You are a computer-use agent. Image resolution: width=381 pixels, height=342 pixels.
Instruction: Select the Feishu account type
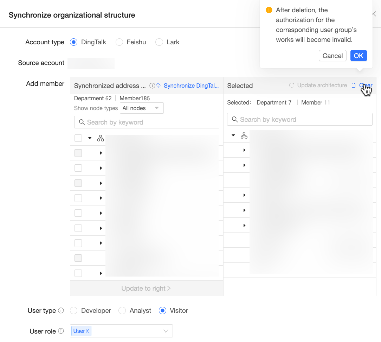click(119, 42)
